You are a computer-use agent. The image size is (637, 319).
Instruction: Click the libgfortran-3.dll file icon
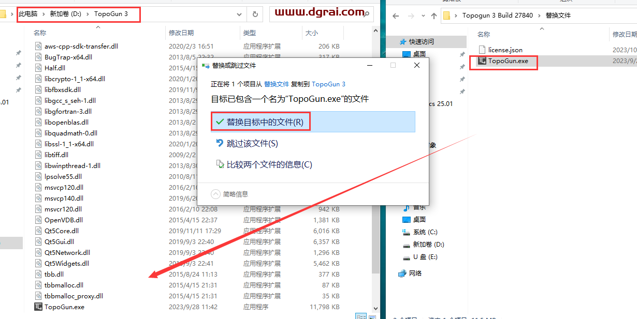(38, 111)
